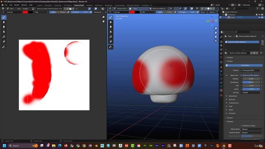Open the Surface shader Principled BSDF dropdown
Screen dimensions: 265x149
[x=250, y=70]
